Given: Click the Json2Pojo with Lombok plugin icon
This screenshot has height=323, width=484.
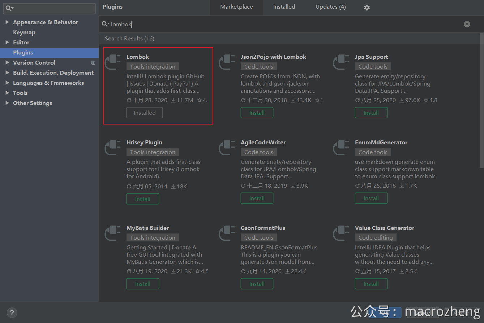Looking at the screenshot, I should click(x=227, y=62).
